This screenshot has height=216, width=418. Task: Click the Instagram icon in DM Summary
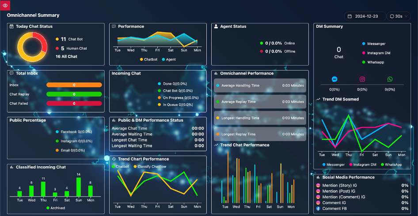pyautogui.click(x=362, y=79)
